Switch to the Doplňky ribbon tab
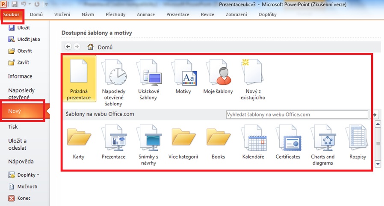 [x=267, y=15]
